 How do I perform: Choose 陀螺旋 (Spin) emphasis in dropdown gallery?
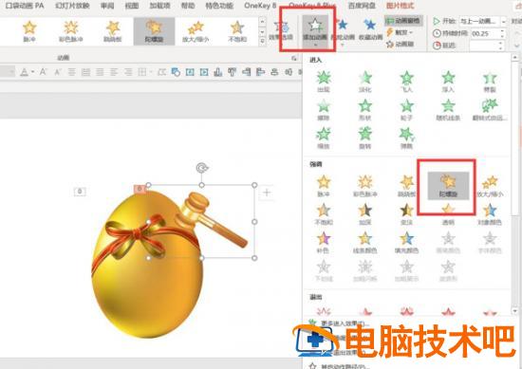tap(448, 186)
